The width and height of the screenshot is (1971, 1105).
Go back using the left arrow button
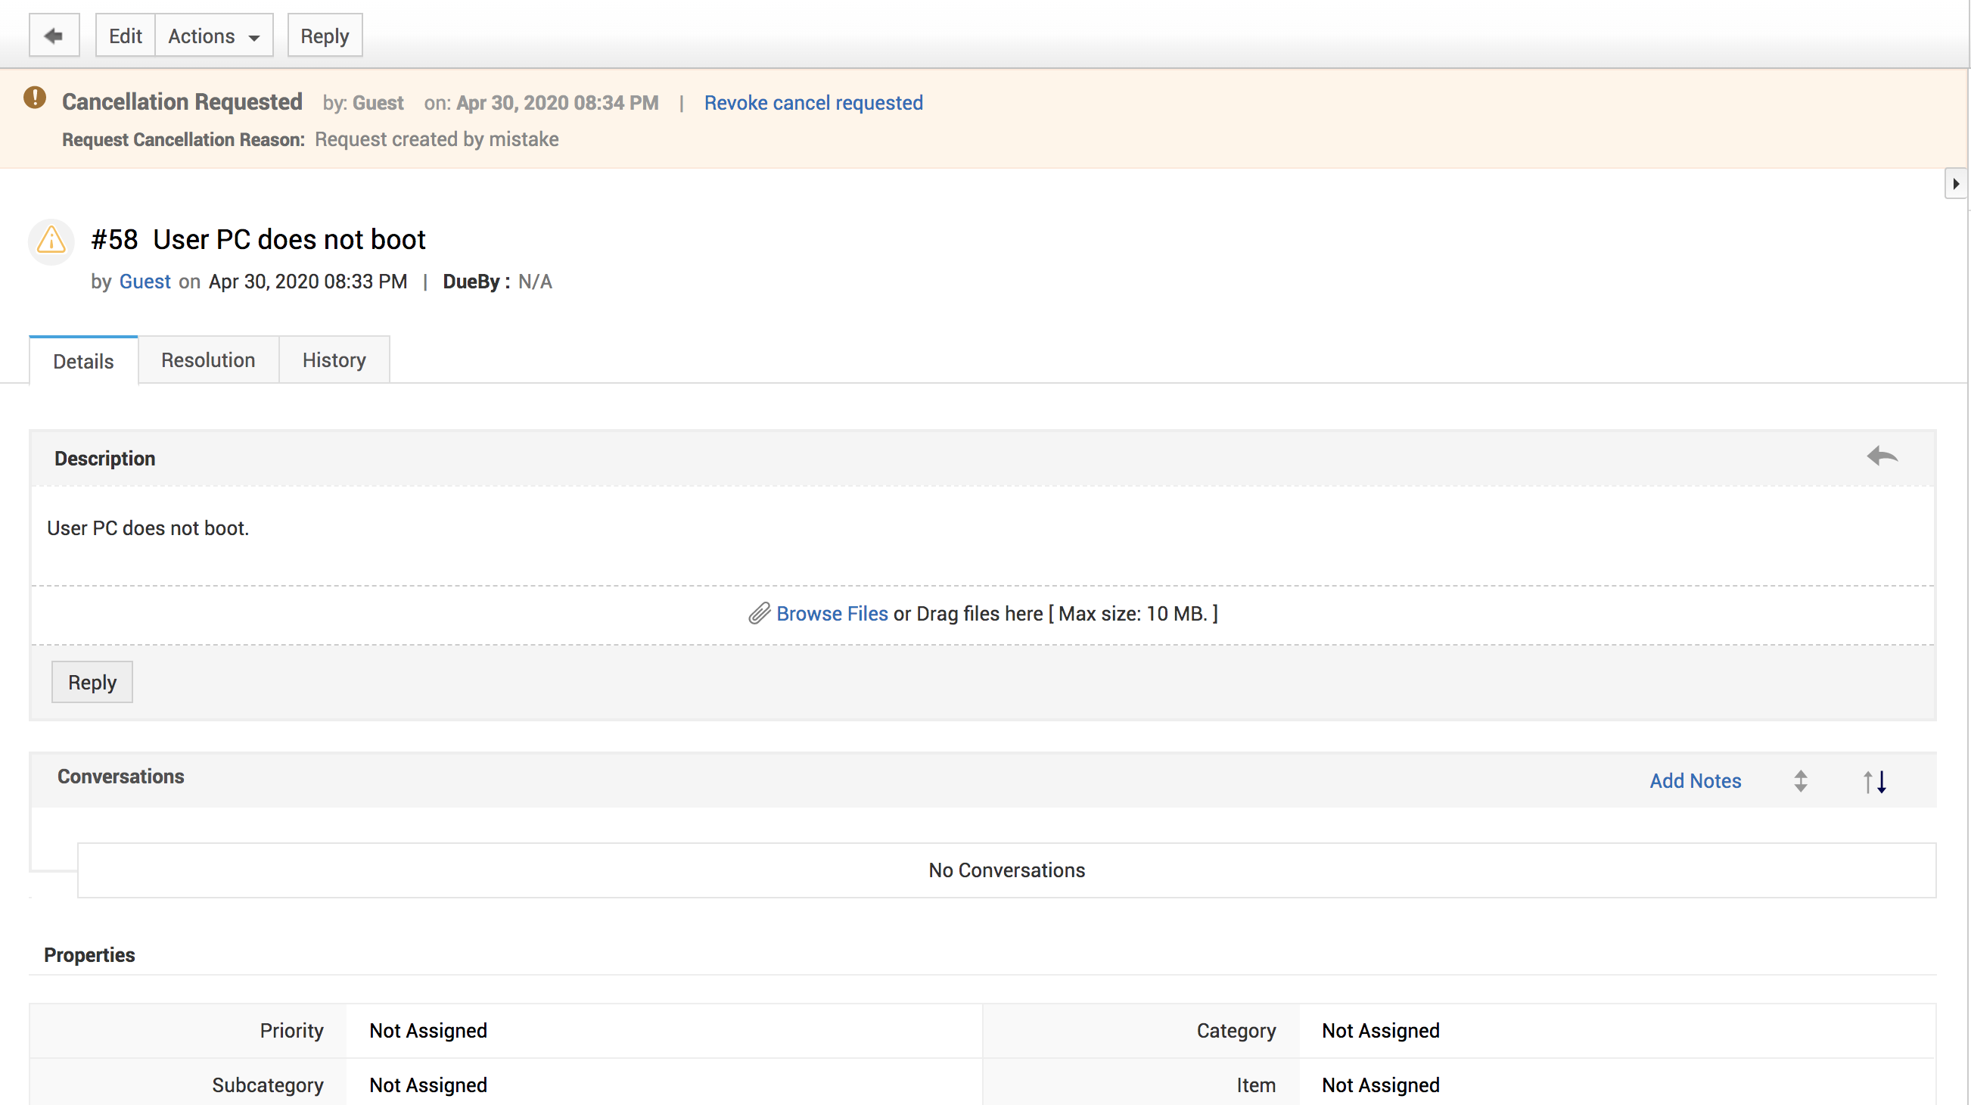tap(54, 36)
